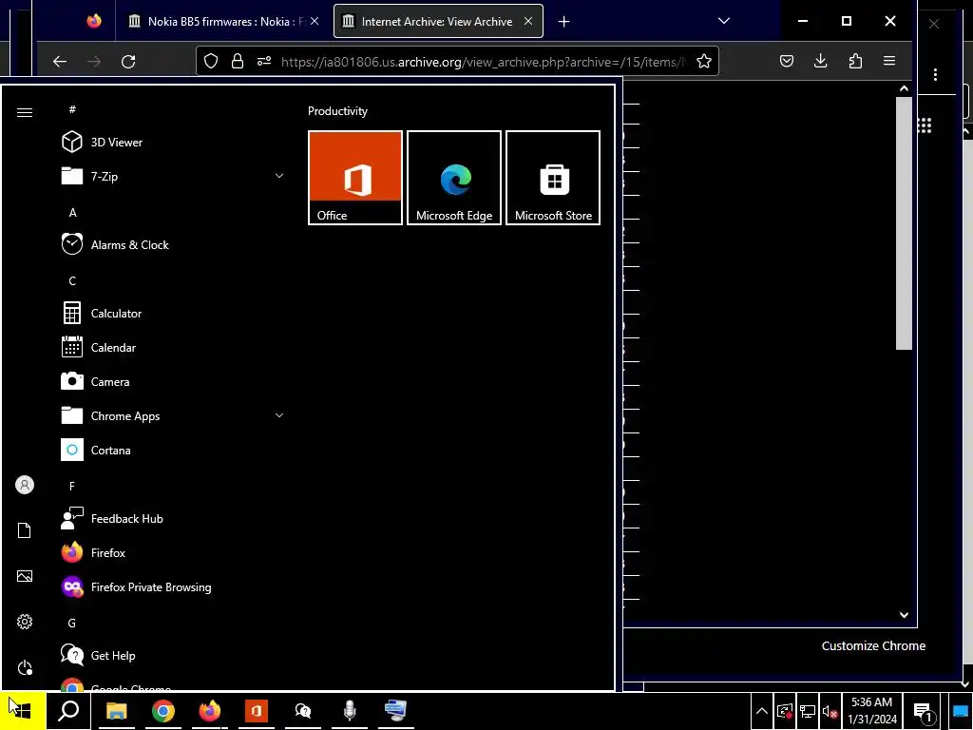Close the Nokia BB5 firmwares tab
The image size is (973, 730).
(315, 21)
